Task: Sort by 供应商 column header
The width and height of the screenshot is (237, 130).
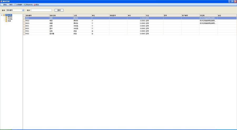Action: pyautogui.click(x=208, y=16)
